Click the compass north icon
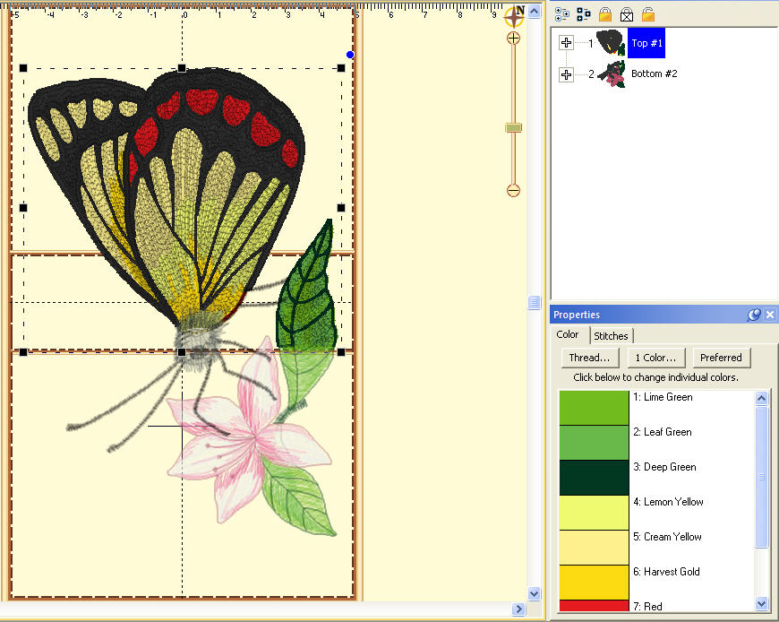Viewport: 779px width, 622px height. [515, 16]
